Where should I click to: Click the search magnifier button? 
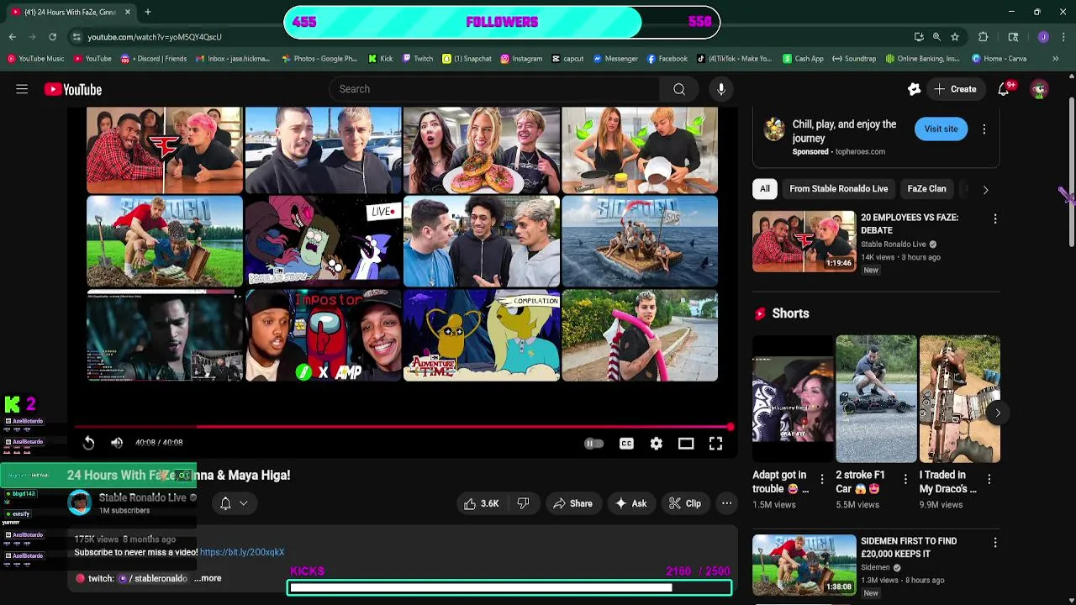[679, 89]
